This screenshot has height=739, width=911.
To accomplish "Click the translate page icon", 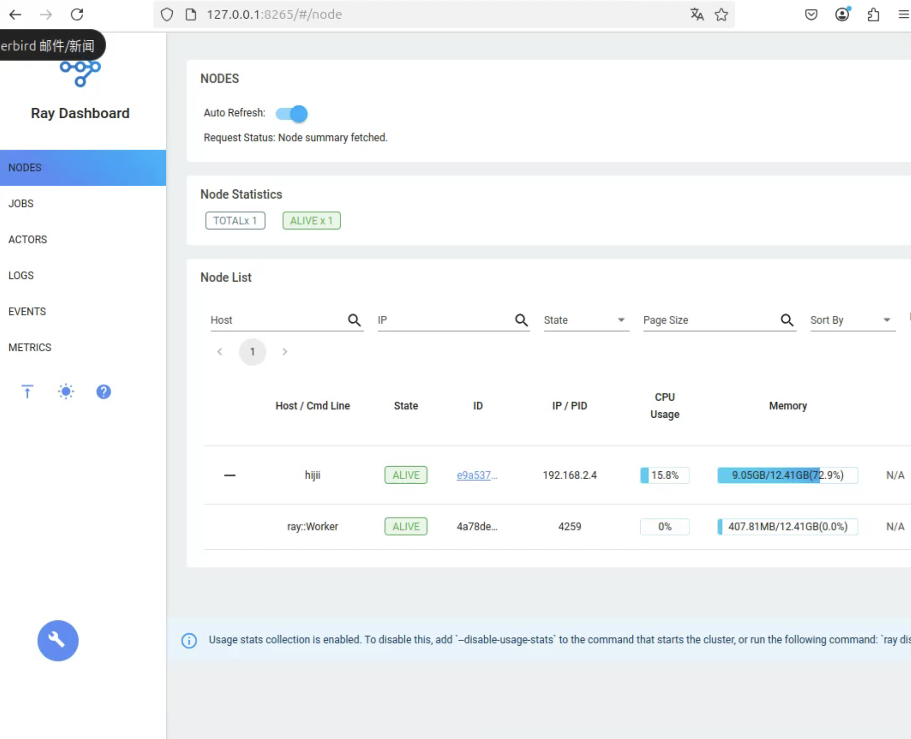I will [696, 14].
